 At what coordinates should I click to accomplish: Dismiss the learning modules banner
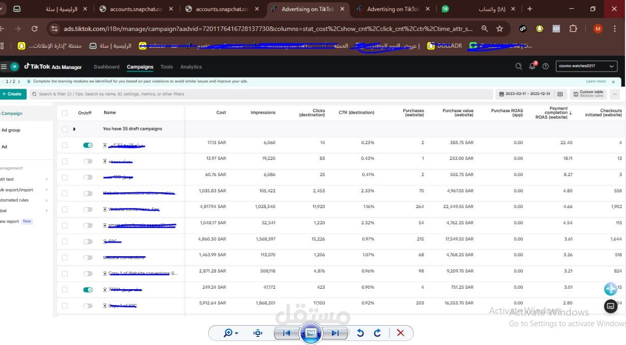point(613,82)
